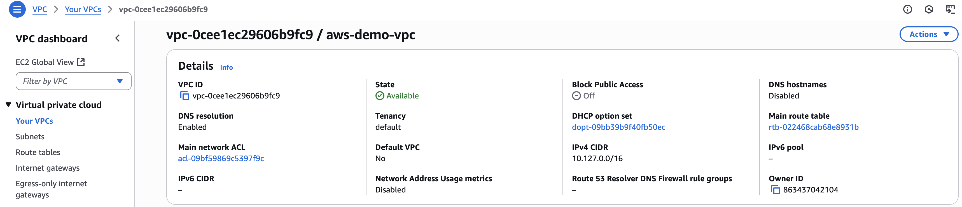The image size is (962, 207).
Task: Go to Your VPCs breadcrumb link
Action: pos(83,9)
